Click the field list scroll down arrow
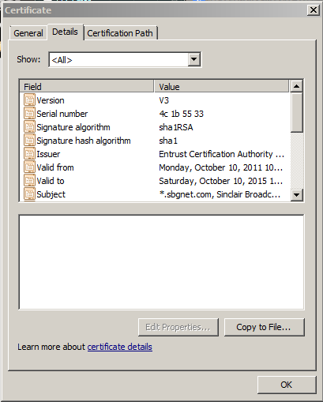Image resolution: width=323 pixels, height=402 pixels. [296, 195]
